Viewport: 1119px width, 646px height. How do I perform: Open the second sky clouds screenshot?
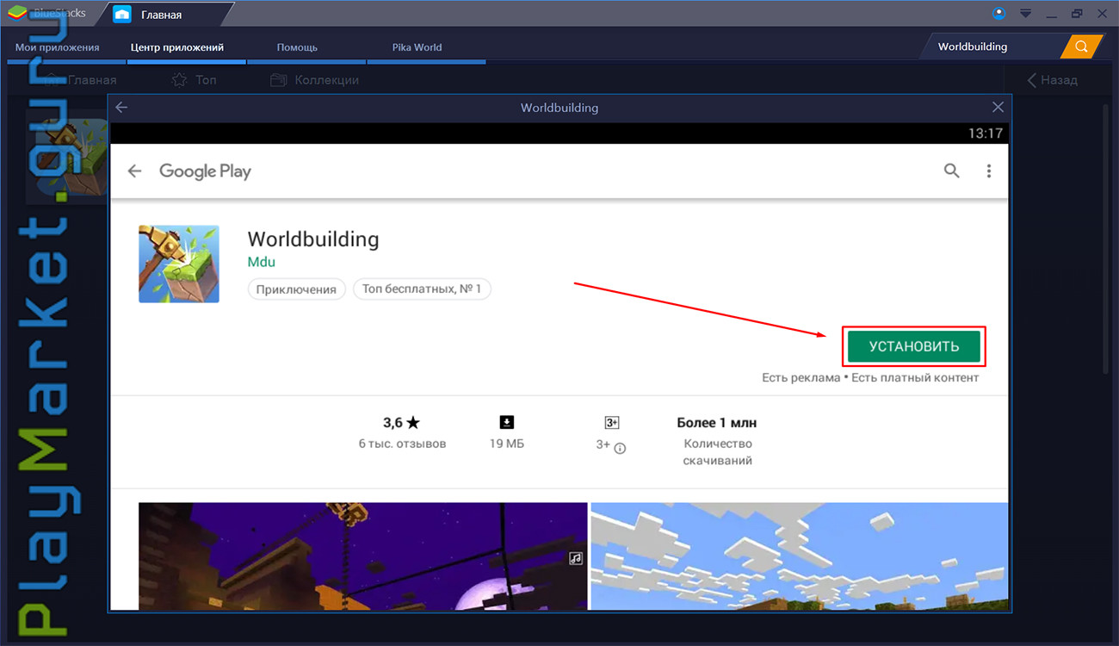pyautogui.click(x=799, y=556)
